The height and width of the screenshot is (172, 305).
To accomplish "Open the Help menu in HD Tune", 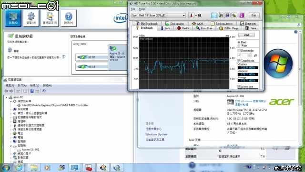I will point(142,9).
